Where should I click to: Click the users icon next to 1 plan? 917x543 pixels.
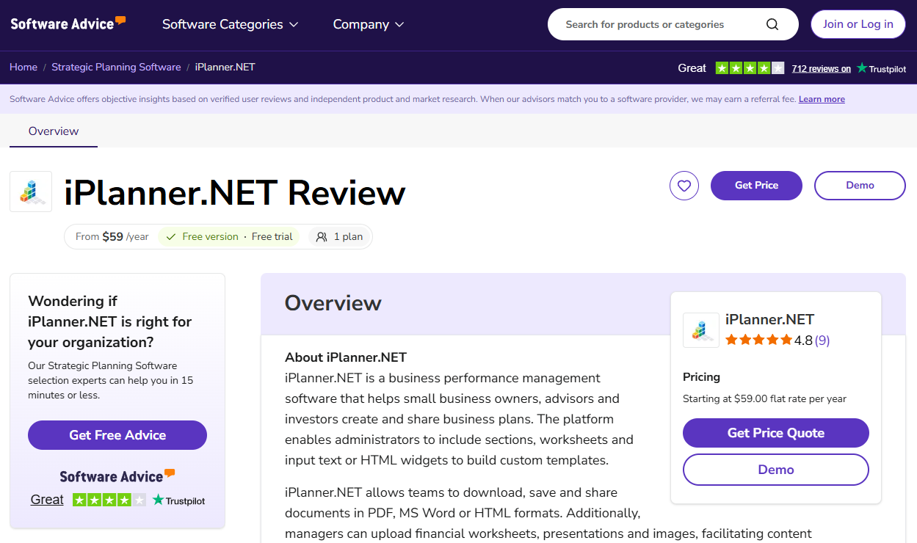tap(322, 237)
